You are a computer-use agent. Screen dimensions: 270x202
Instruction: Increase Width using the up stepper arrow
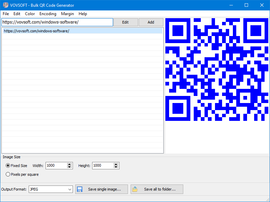coord(69,164)
